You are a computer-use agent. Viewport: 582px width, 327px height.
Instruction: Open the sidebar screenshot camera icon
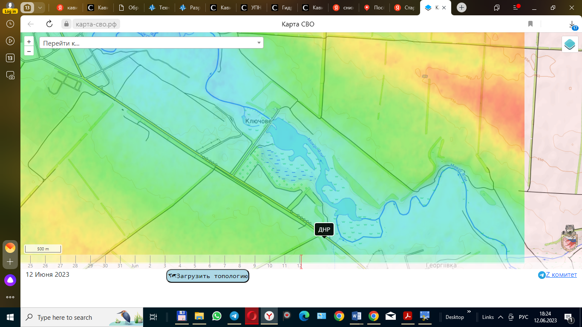click(10, 75)
